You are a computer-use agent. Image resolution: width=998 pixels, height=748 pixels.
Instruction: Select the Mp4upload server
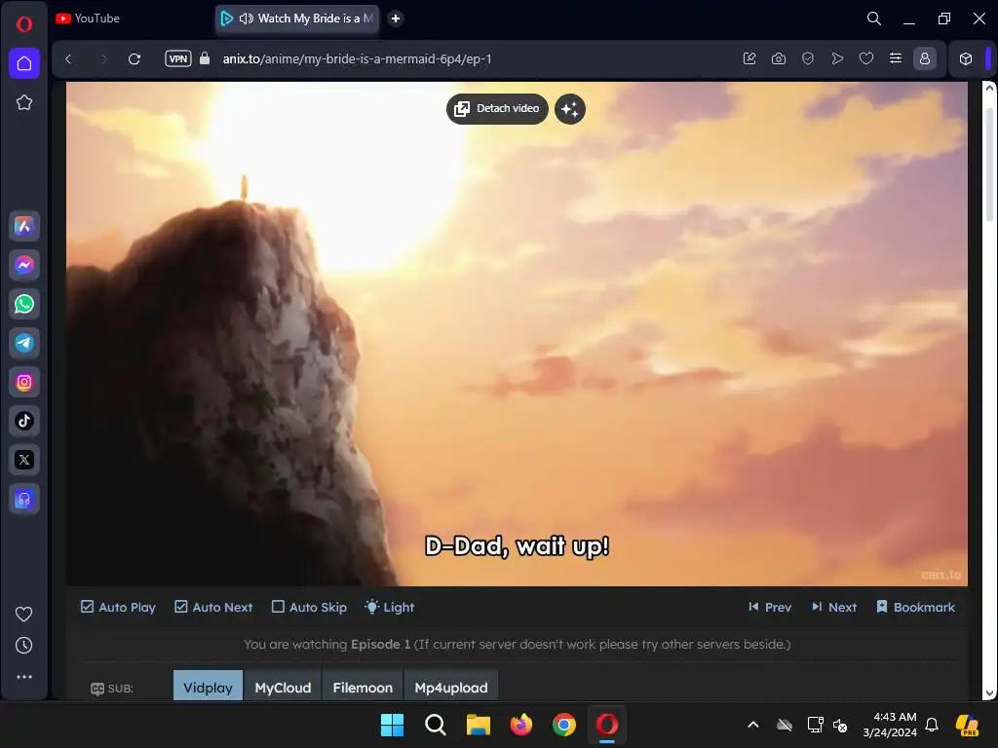point(451,687)
